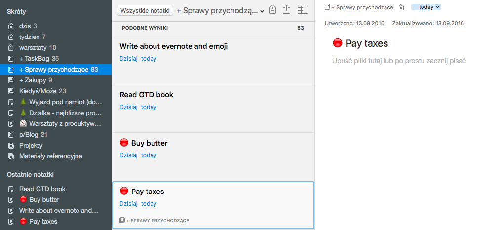Viewport: 500px width, 230px height.
Task: Click the notebook selector in note editor header
Action: click(359, 7)
